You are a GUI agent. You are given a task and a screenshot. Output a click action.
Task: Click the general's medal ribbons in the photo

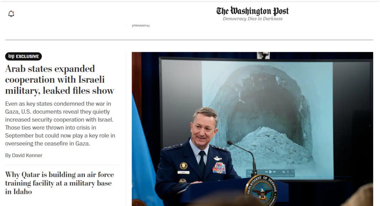(x=219, y=168)
